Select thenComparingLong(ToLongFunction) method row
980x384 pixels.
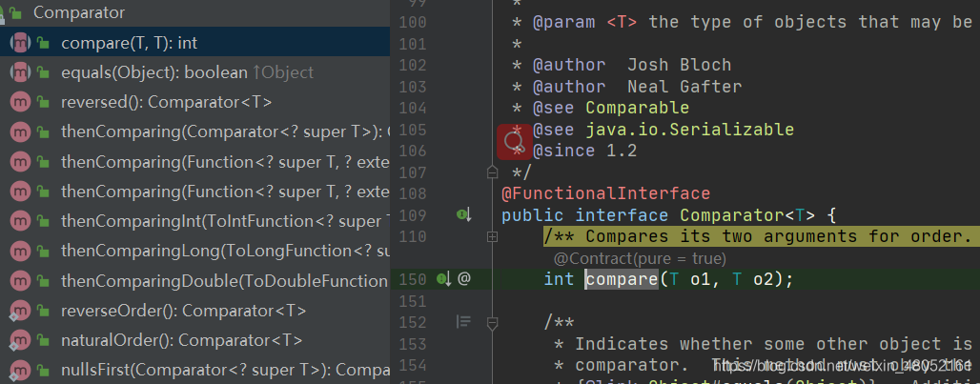[x=195, y=251]
